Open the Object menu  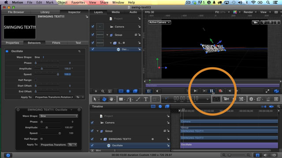pos(63,3)
